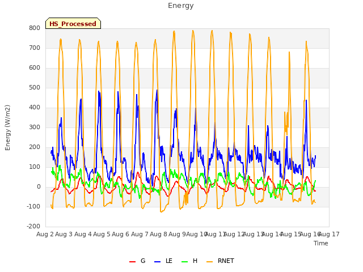Click the 400 y-axis label

35,107
